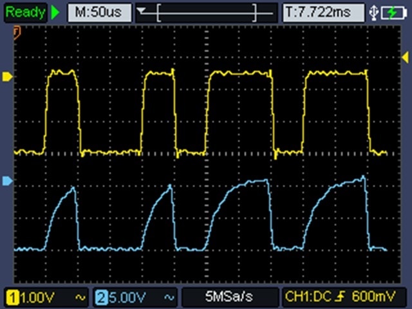
Task: Select channel 2 blue badge
Action: click(x=102, y=297)
